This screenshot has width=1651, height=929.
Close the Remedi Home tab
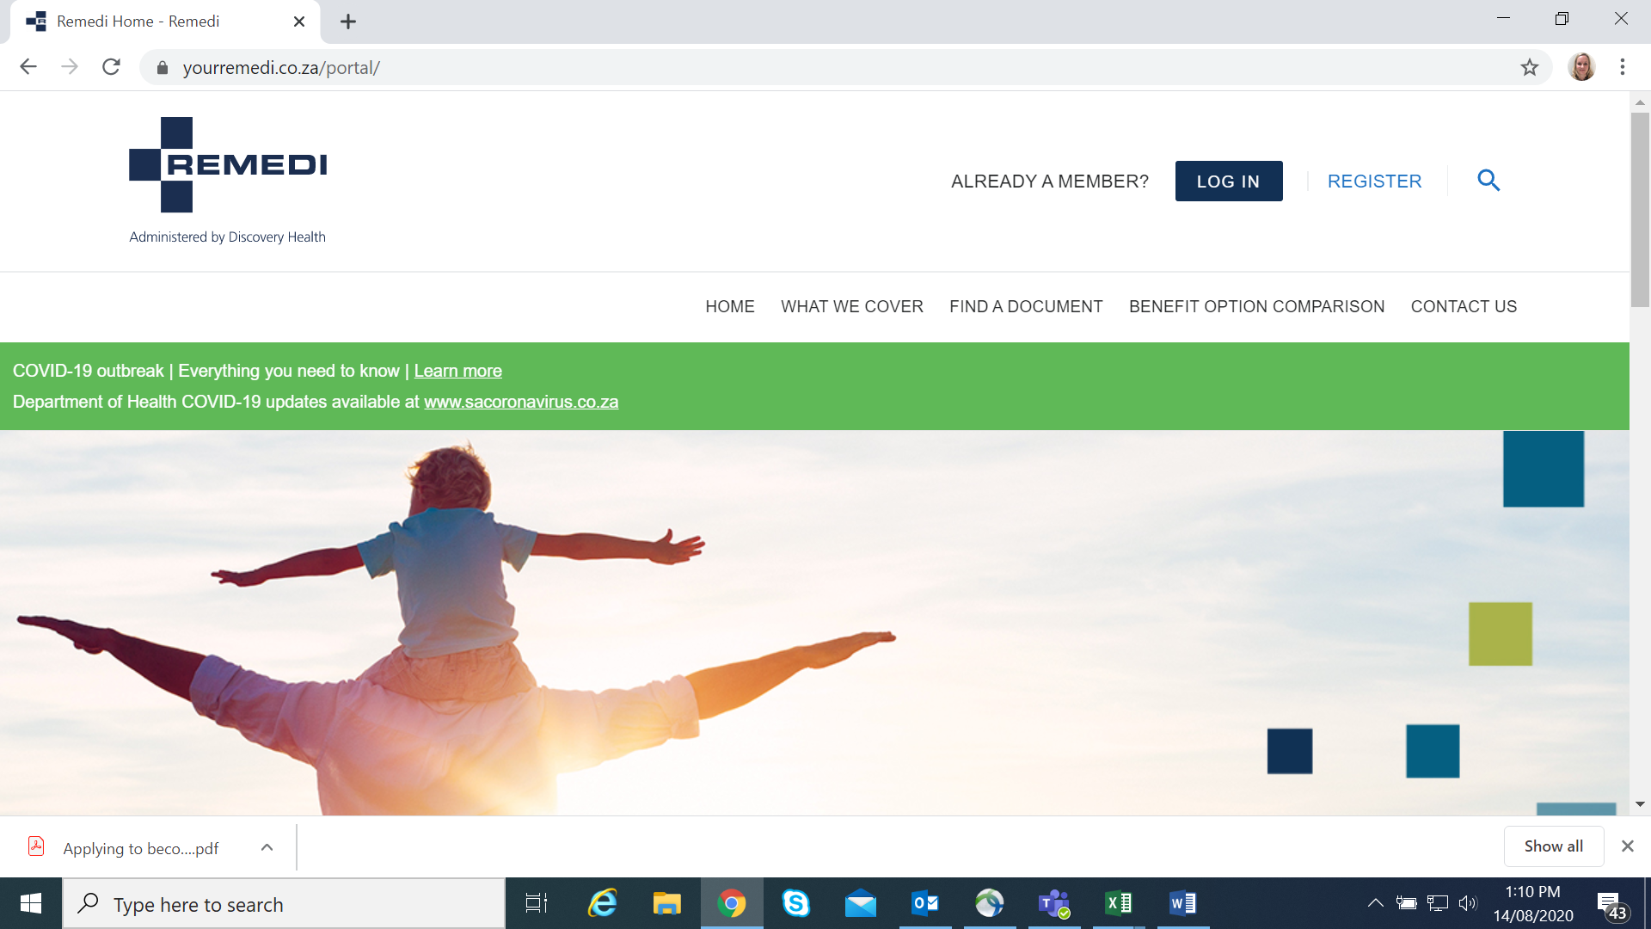point(299,22)
